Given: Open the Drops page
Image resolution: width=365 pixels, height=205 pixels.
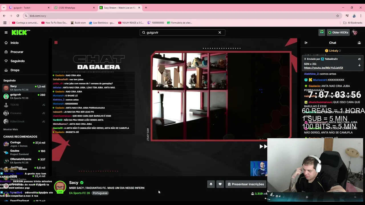Looking at the screenshot, I should pos(15,70).
